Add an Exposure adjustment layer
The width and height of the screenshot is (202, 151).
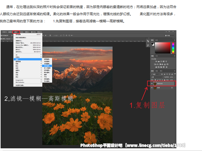tap(164, 62)
